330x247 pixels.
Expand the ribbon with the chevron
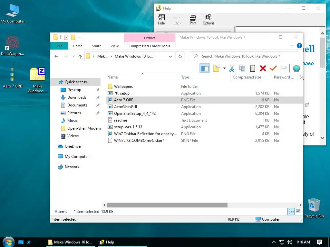pos(292,46)
